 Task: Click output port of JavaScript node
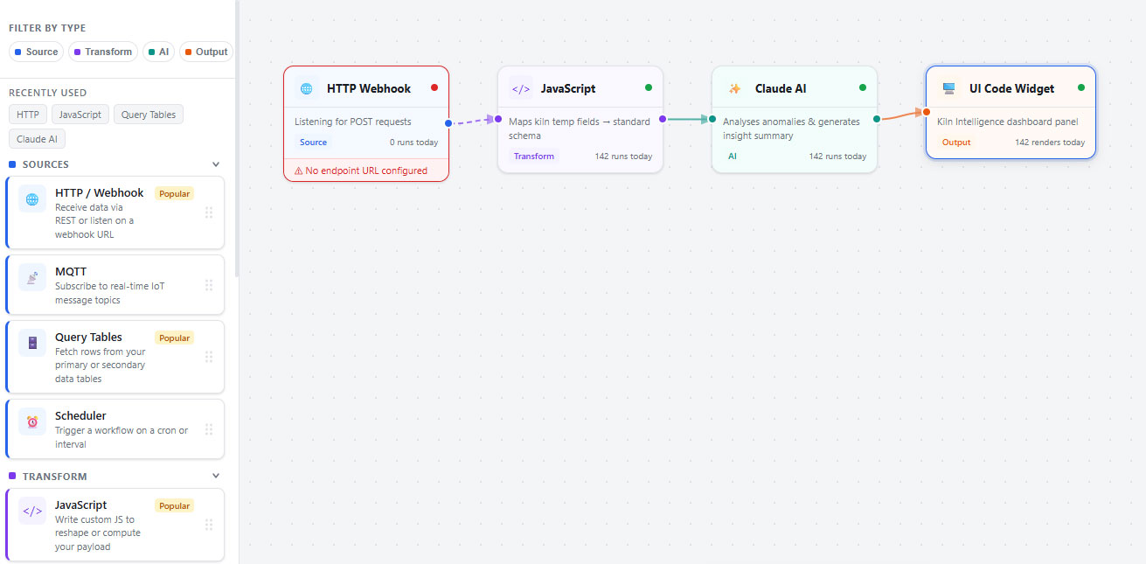coord(663,119)
